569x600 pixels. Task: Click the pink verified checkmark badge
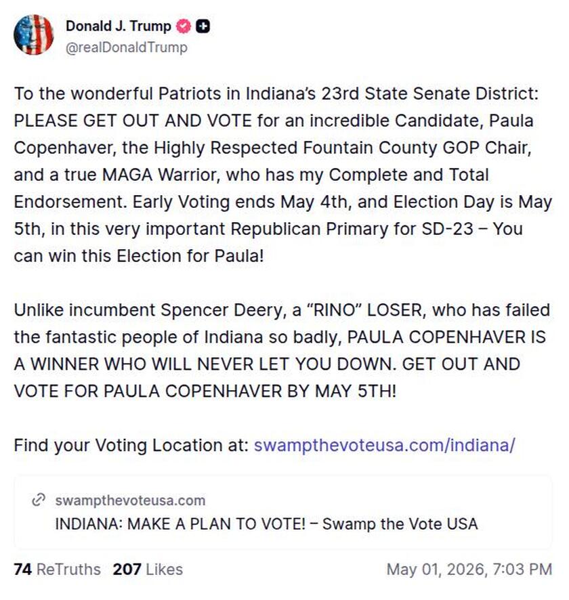(184, 26)
